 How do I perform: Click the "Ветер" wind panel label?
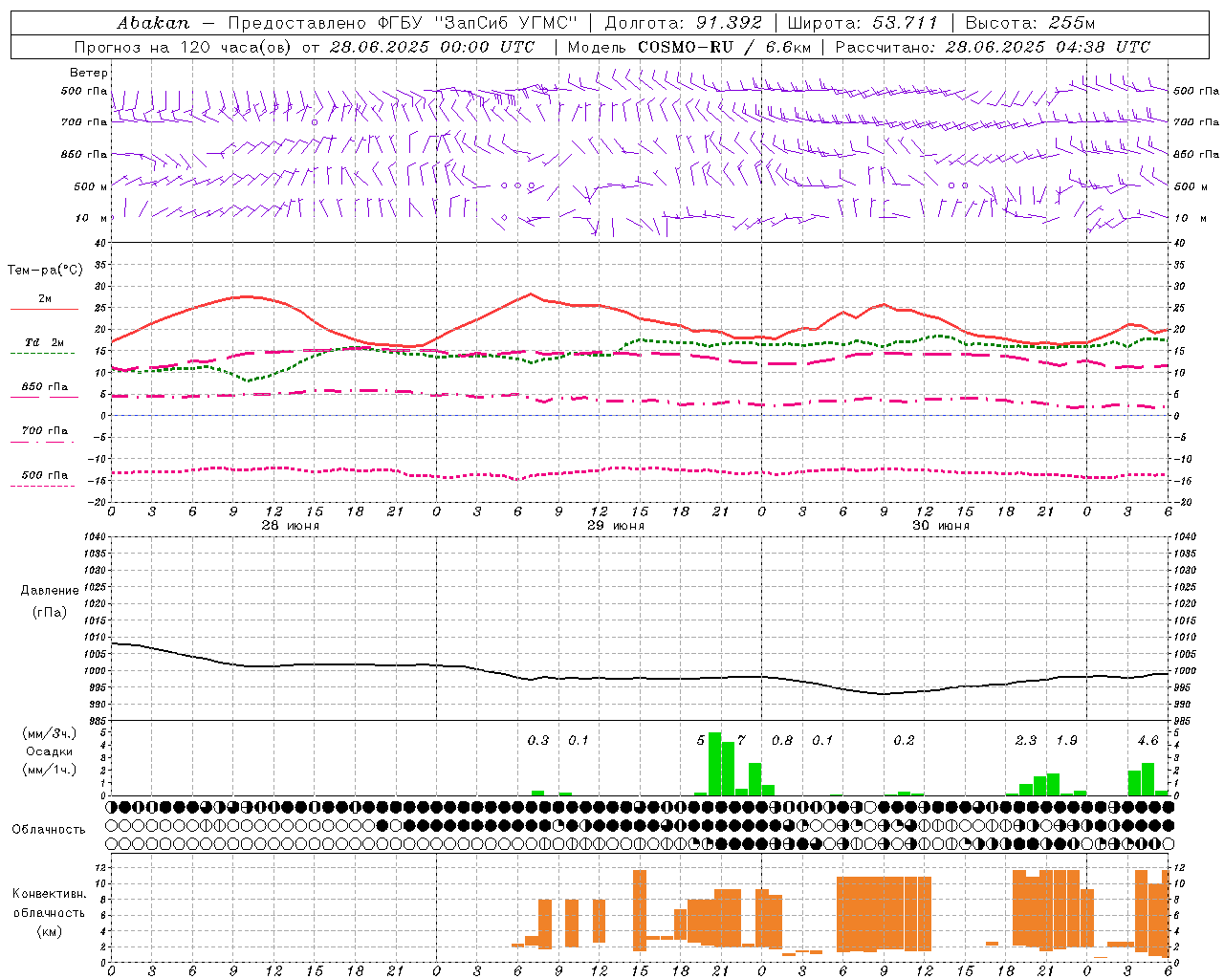pyautogui.click(x=89, y=73)
